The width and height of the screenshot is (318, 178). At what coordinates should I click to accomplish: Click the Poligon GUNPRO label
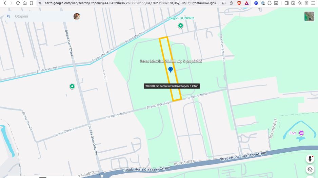tap(180, 18)
